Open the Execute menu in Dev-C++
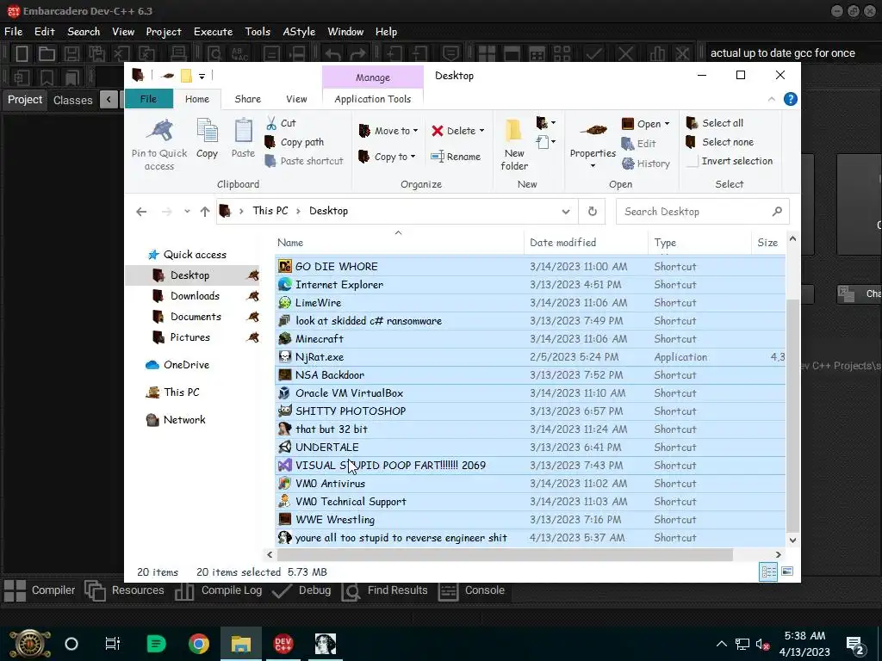Viewport: 882px width, 661px height. tap(214, 32)
